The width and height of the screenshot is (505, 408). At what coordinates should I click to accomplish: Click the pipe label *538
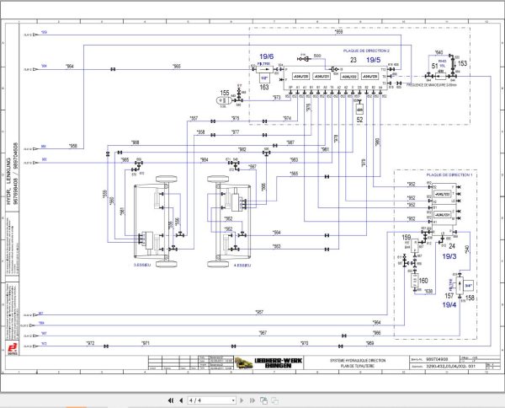coord(428,291)
